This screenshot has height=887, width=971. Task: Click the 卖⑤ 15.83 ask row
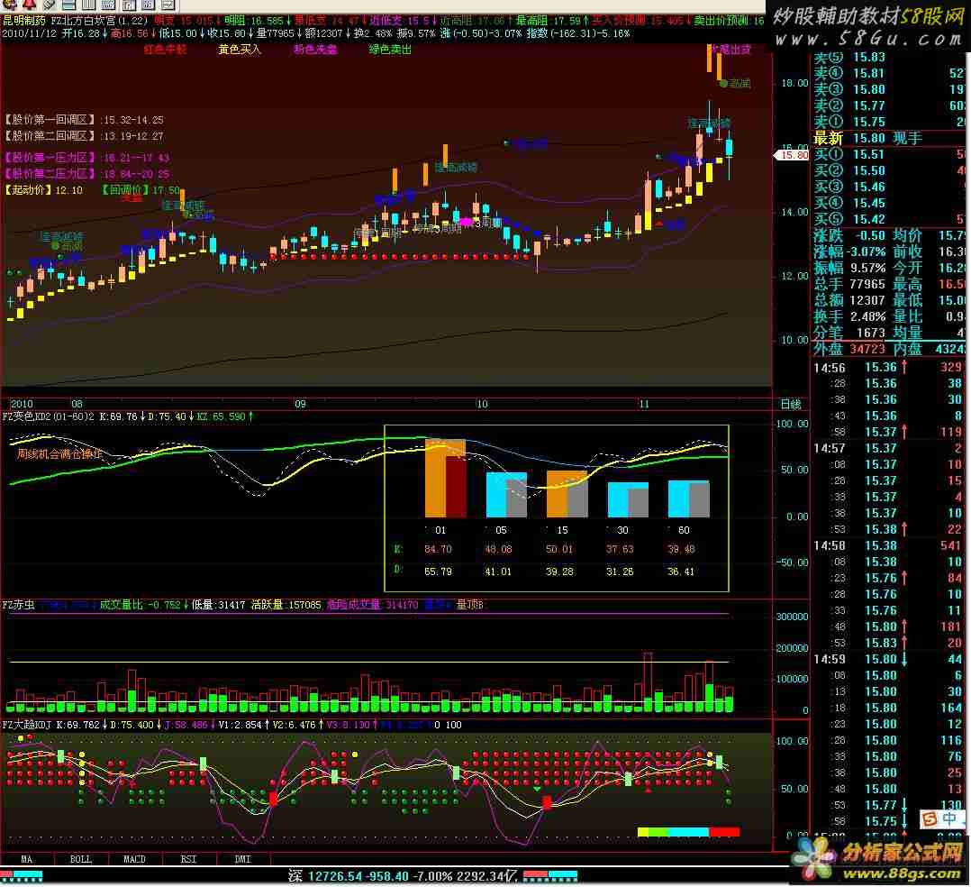pos(889,57)
